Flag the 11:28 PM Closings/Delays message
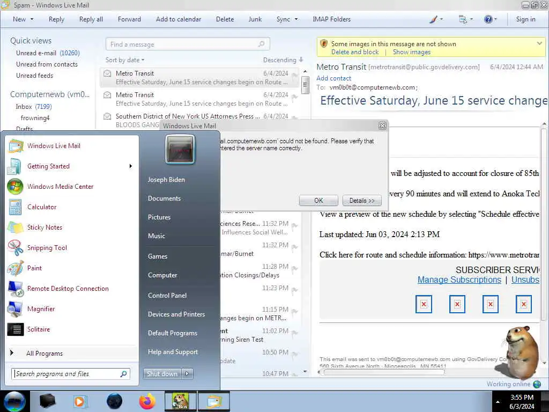Image resolution: width=549 pixels, height=412 pixels. 294,269
